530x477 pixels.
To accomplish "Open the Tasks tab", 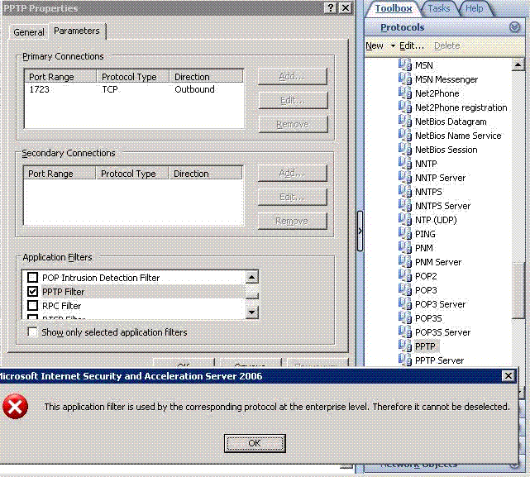I will click(x=439, y=8).
